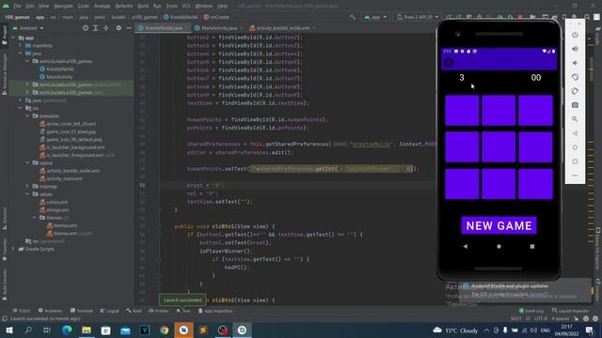Activate emulator zoom tool
602x338 pixels.
point(575,119)
